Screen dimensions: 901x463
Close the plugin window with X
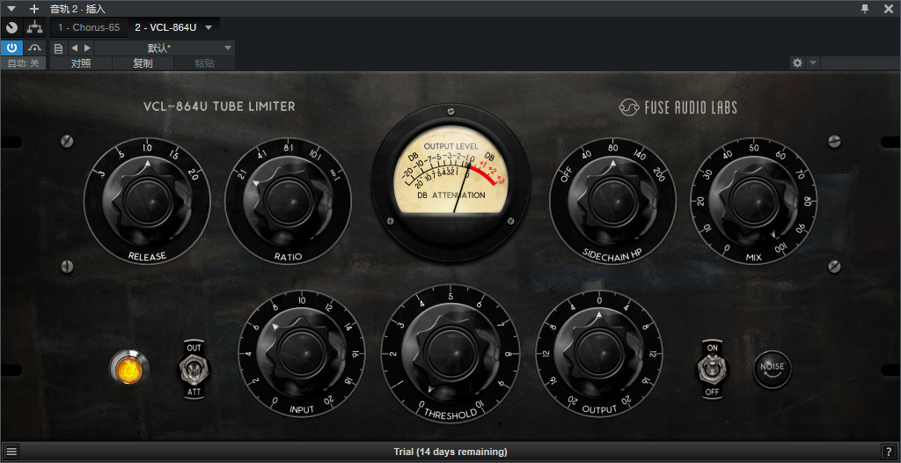click(x=888, y=9)
